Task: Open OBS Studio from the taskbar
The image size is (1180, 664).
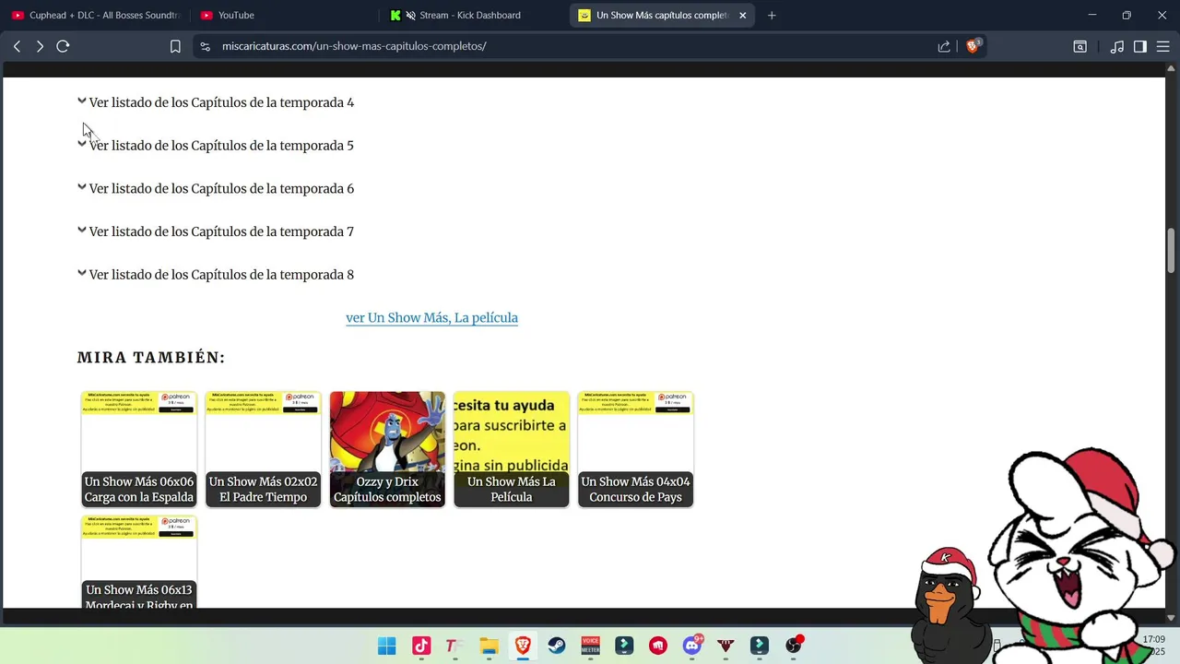Action: pyautogui.click(x=794, y=646)
